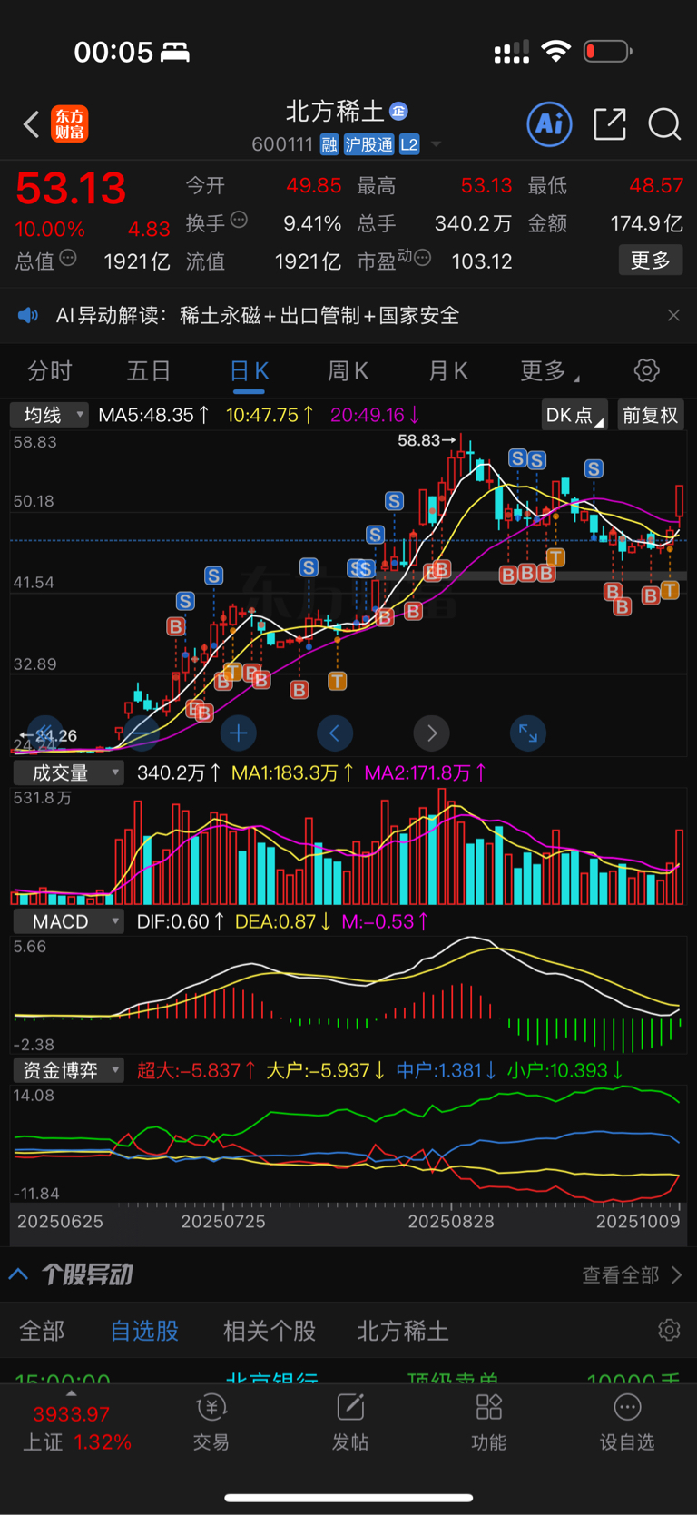Open 更多 chart period dropdown

(550, 371)
